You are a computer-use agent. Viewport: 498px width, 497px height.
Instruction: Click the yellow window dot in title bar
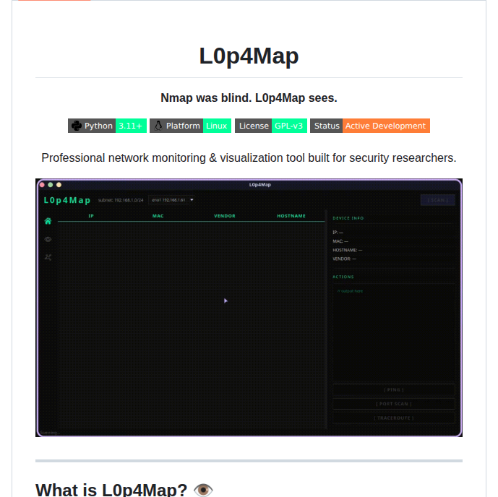click(59, 185)
